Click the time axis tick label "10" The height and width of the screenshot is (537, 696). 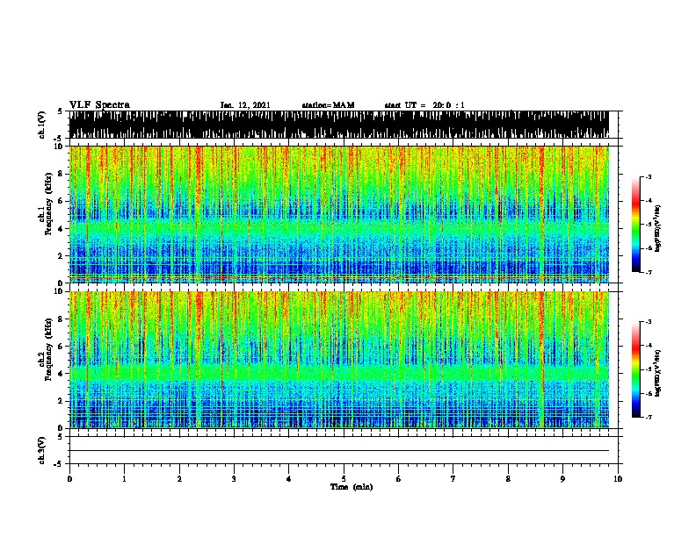(x=618, y=479)
